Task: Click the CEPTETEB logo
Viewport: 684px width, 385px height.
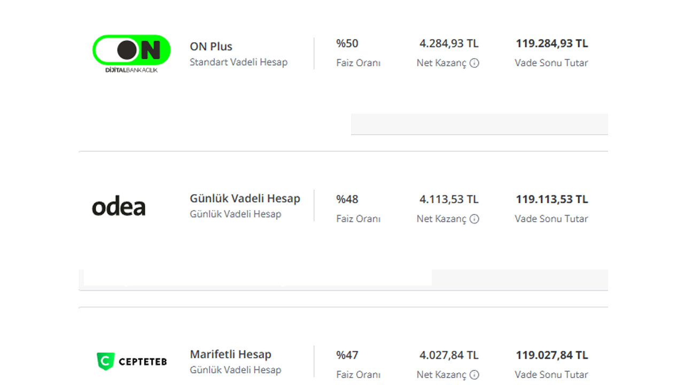Action: tap(131, 361)
